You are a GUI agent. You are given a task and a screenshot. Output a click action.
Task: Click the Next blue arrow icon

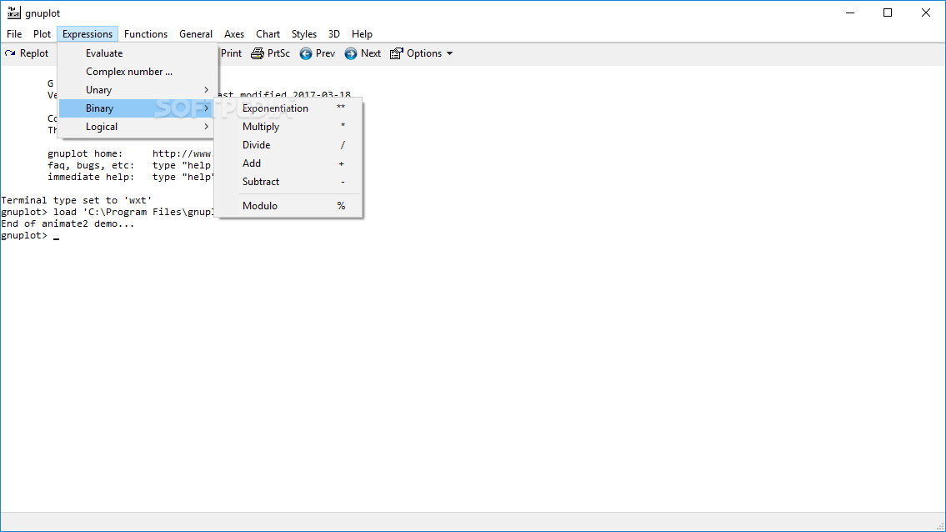point(351,53)
